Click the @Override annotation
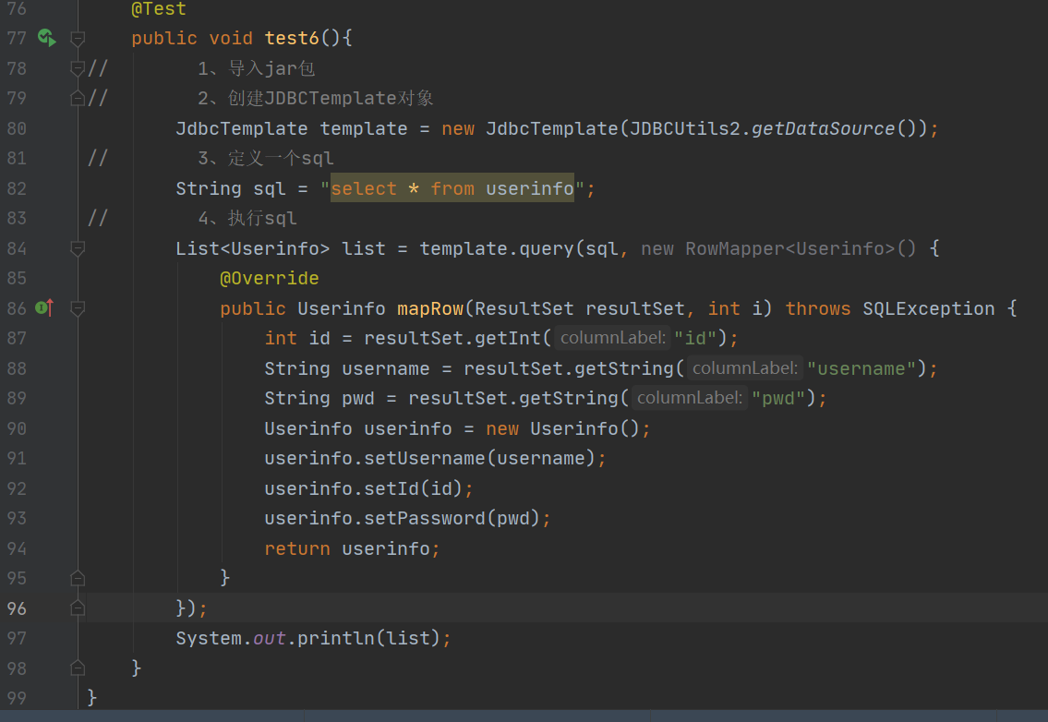The height and width of the screenshot is (722, 1048). click(x=270, y=278)
